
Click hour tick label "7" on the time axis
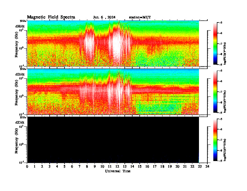click(80, 167)
